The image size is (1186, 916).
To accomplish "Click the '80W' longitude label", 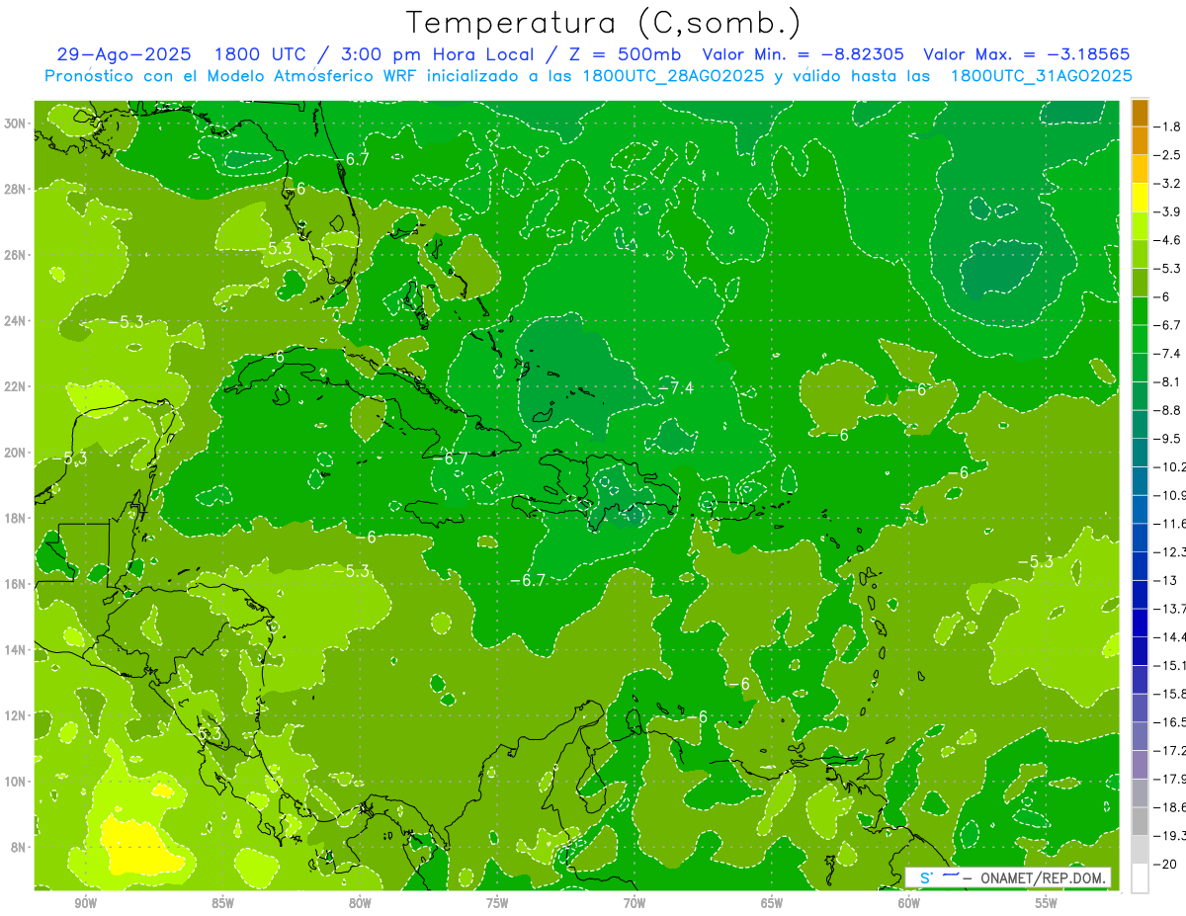I will point(361,903).
